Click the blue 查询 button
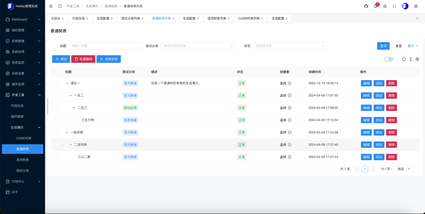 383,46
